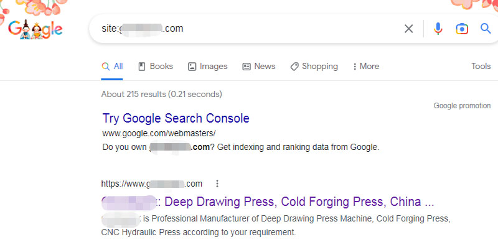The width and height of the screenshot is (498, 247).
Task: Click the About 215 results text
Action: coord(162,95)
